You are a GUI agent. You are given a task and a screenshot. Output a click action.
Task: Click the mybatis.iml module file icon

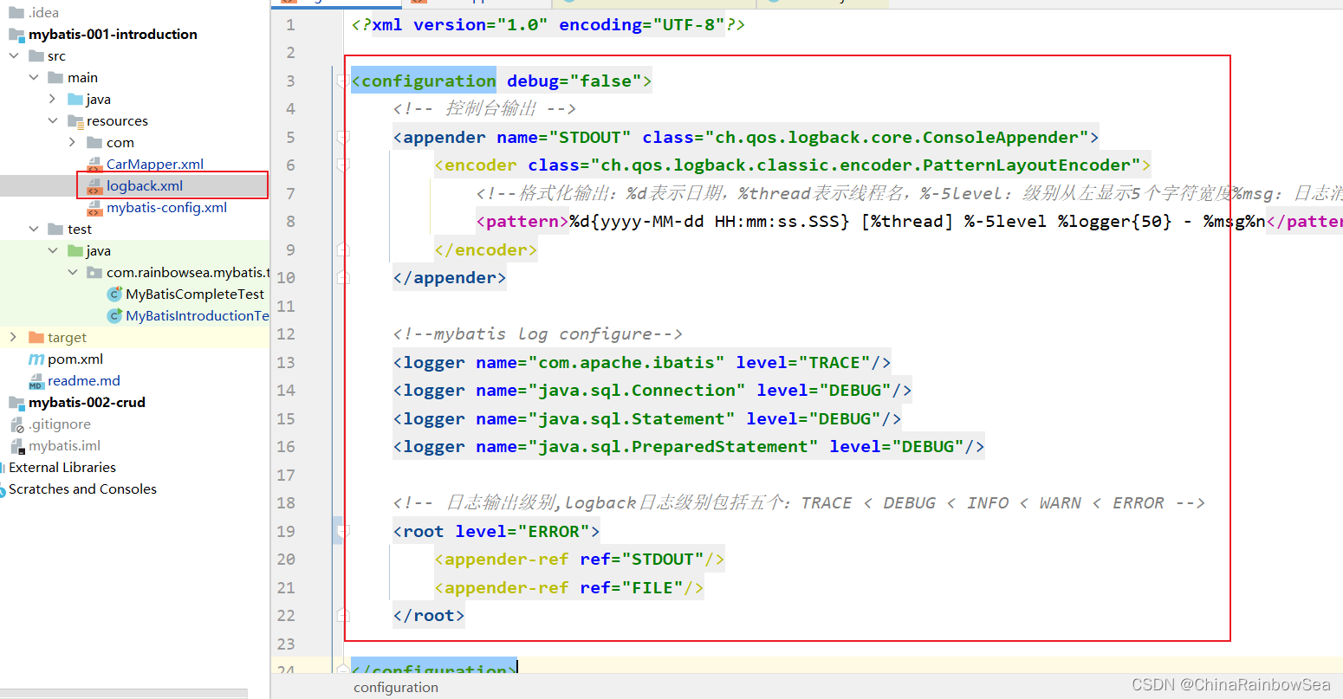(17, 446)
